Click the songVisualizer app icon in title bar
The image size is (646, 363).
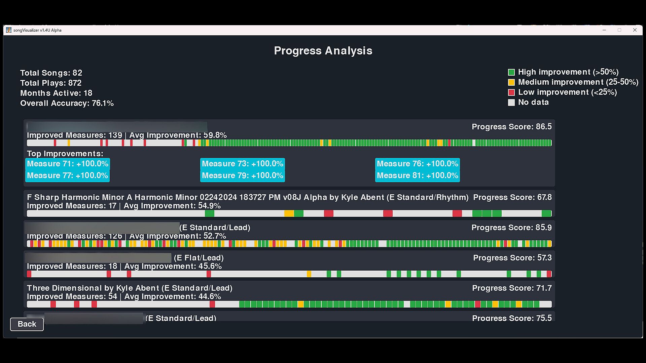click(9, 30)
